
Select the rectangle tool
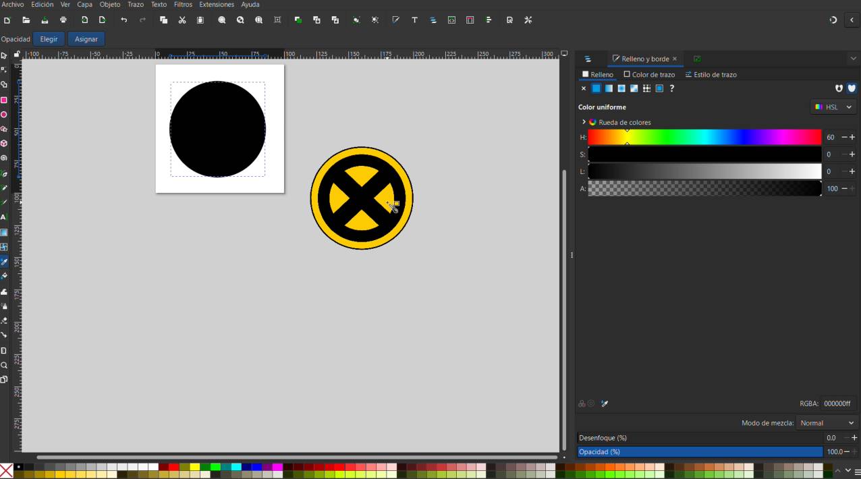click(4, 100)
